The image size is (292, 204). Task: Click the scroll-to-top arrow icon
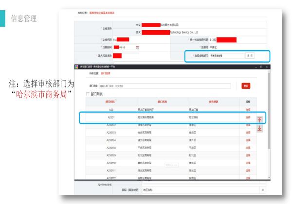(x=259, y=120)
